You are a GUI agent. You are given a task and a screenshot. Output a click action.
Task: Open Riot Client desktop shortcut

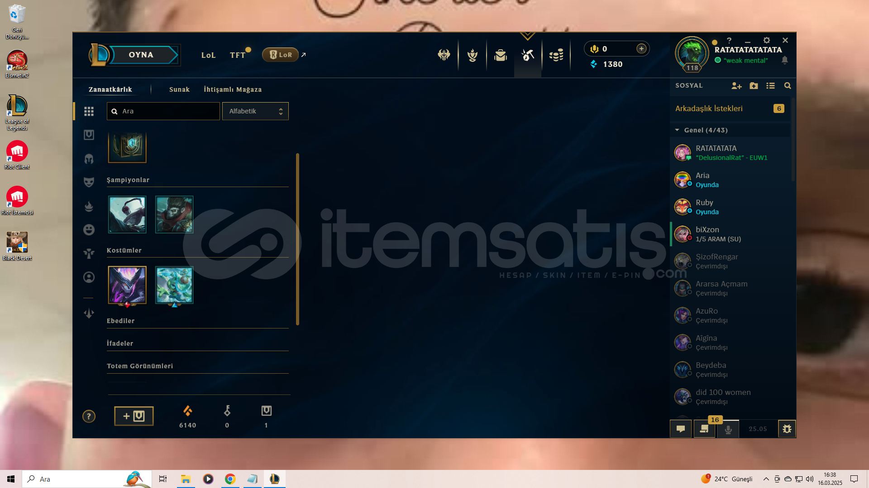click(x=17, y=155)
